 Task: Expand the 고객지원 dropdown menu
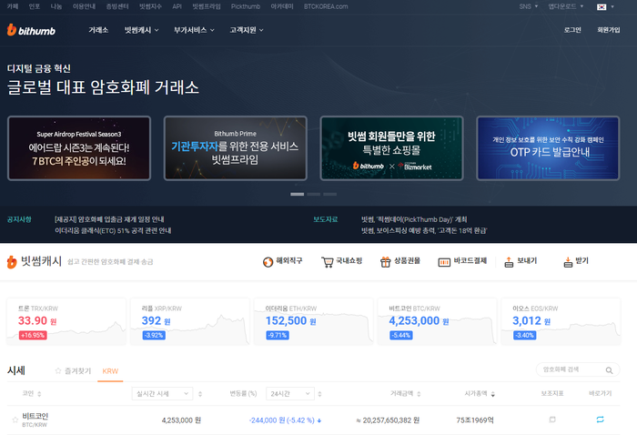click(247, 30)
